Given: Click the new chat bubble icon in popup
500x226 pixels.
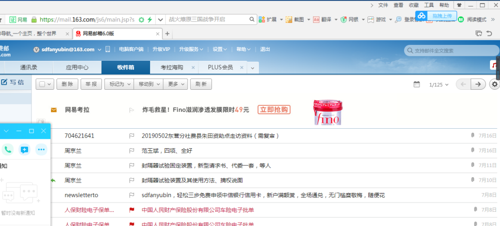Looking at the screenshot, I should 24,149.
